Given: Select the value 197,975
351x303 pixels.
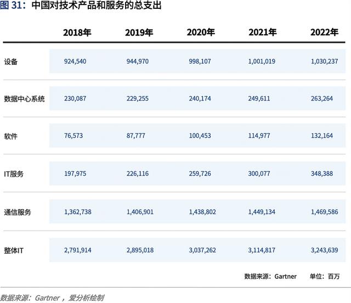Looking at the screenshot, I should pyautogui.click(x=75, y=173).
